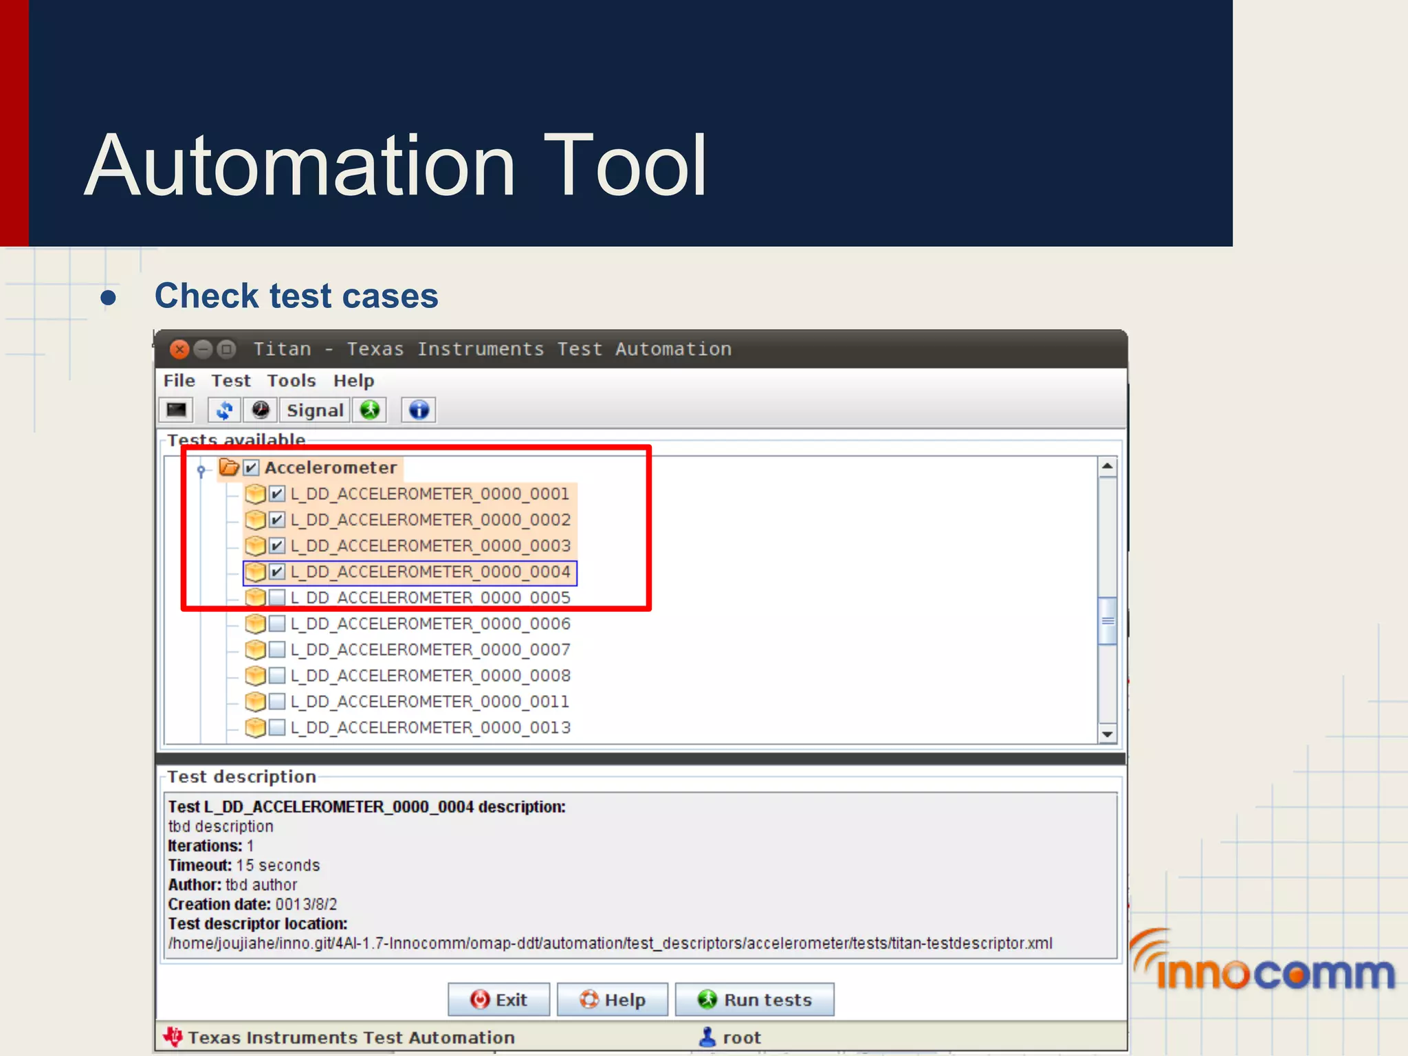Click the test descriptor location path text

click(610, 943)
